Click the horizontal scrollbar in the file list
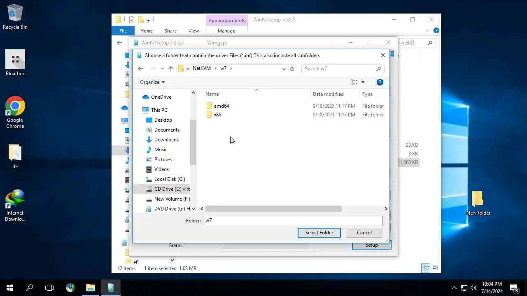The height and width of the screenshot is (296, 527). 273,209
